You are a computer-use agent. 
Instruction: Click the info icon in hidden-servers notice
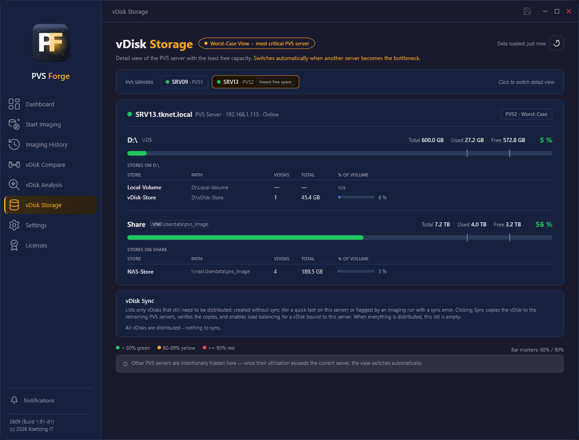[125, 364]
